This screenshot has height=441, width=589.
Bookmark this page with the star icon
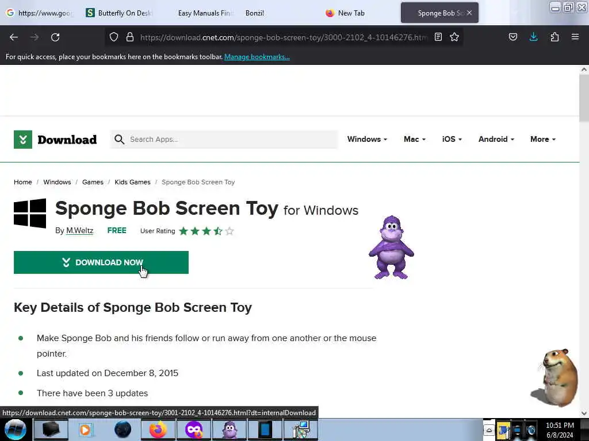454,37
